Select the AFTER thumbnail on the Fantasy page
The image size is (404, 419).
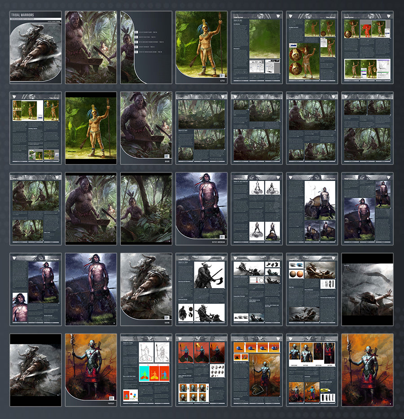(x=307, y=353)
